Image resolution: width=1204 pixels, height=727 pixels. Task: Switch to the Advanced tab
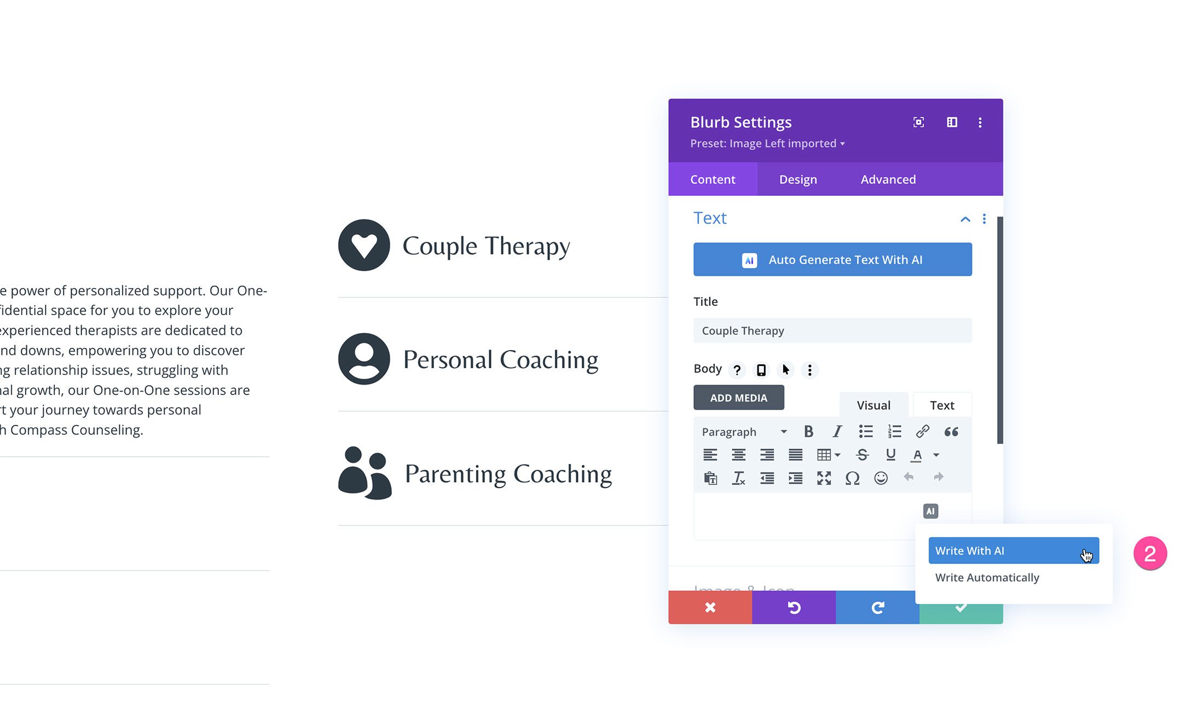coord(888,179)
